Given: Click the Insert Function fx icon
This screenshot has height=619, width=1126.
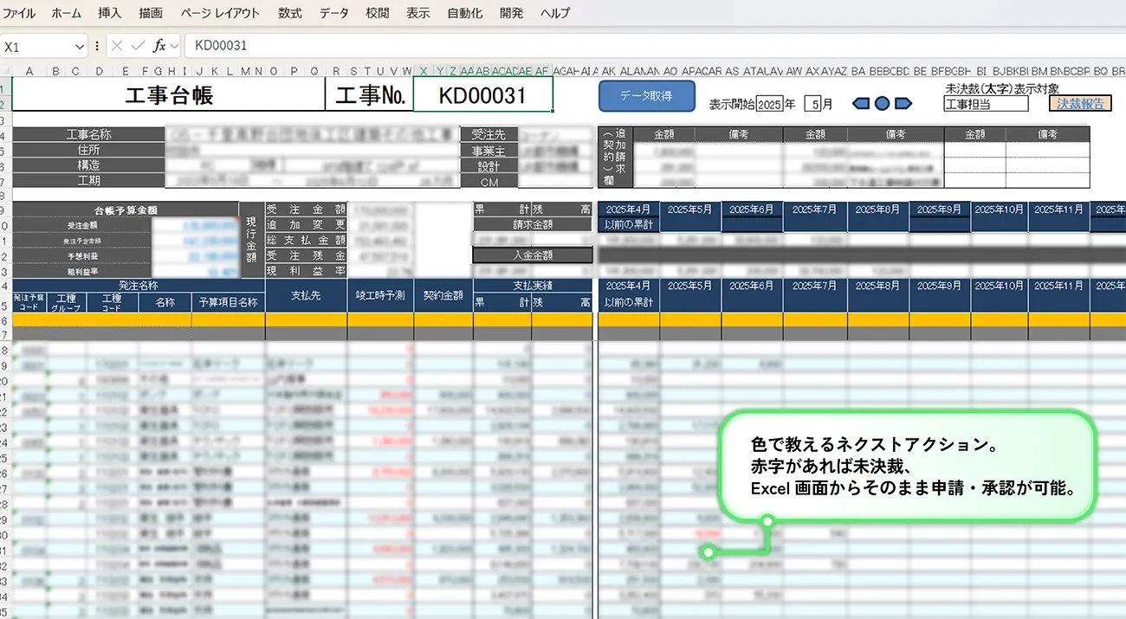Looking at the screenshot, I should coord(159,46).
